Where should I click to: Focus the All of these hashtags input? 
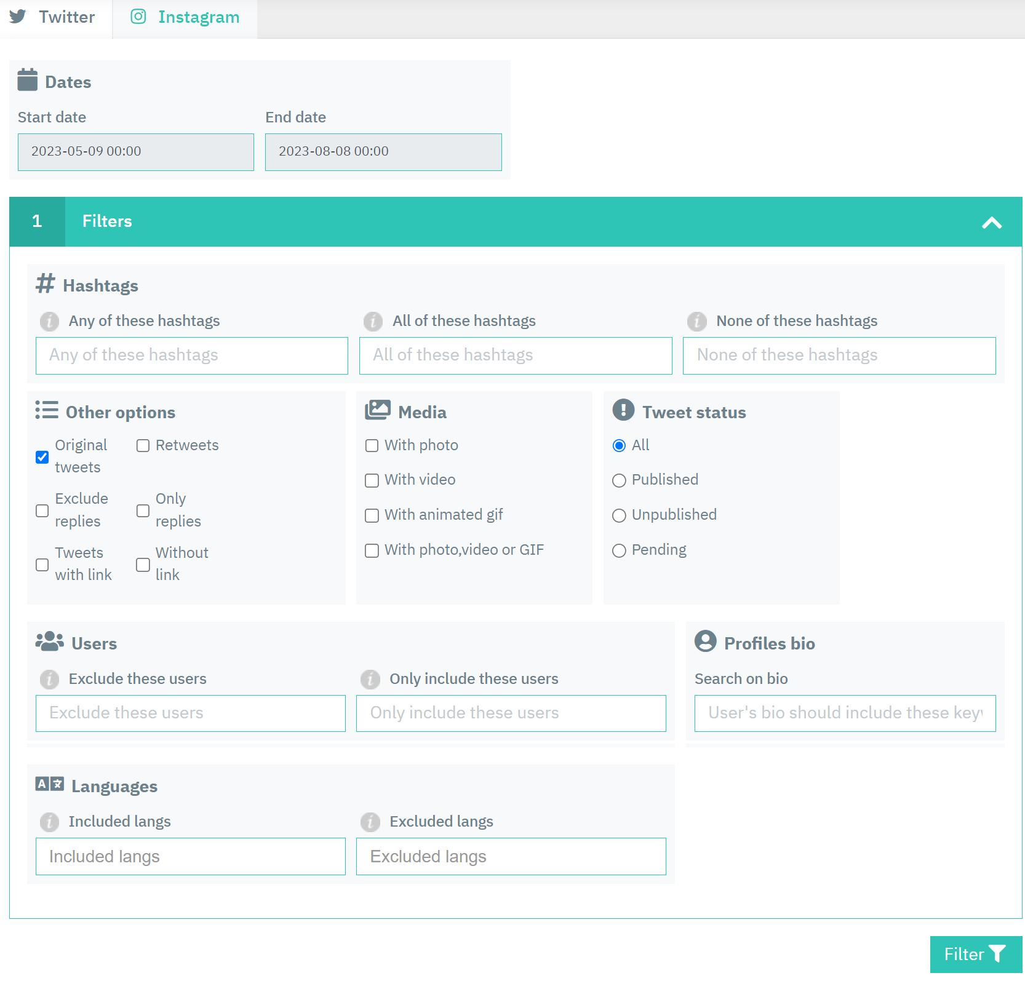click(516, 355)
